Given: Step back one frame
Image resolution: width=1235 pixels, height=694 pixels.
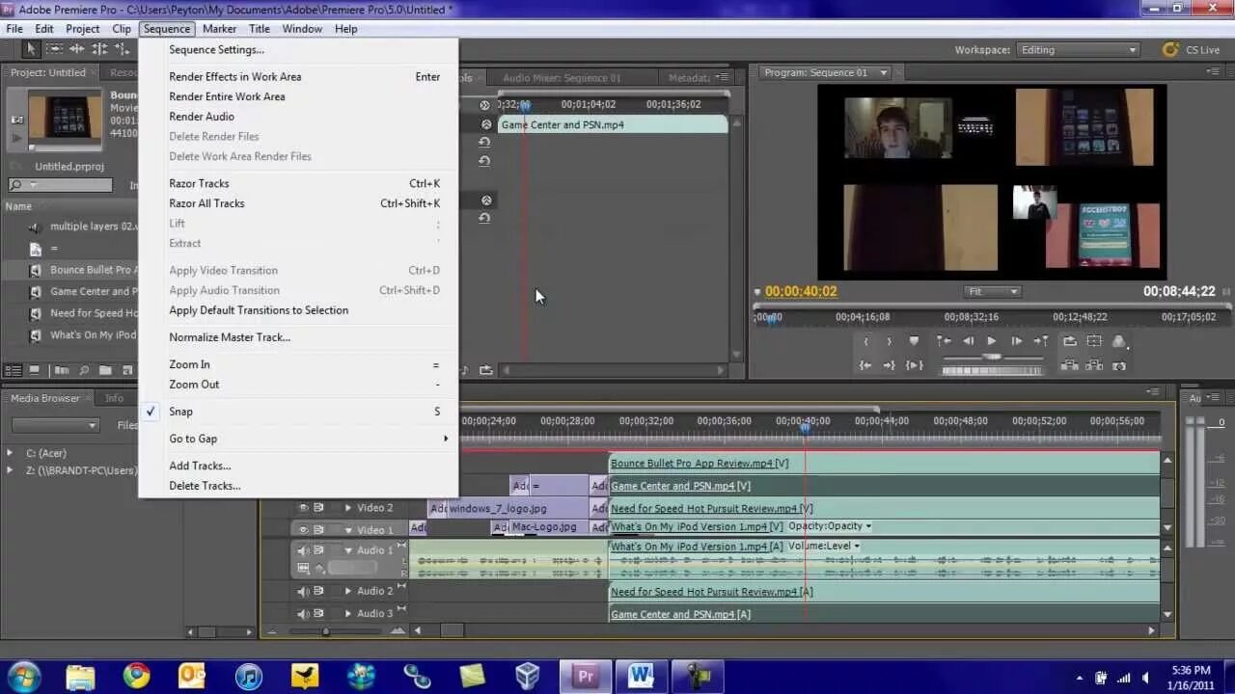Looking at the screenshot, I should pyautogui.click(x=968, y=341).
